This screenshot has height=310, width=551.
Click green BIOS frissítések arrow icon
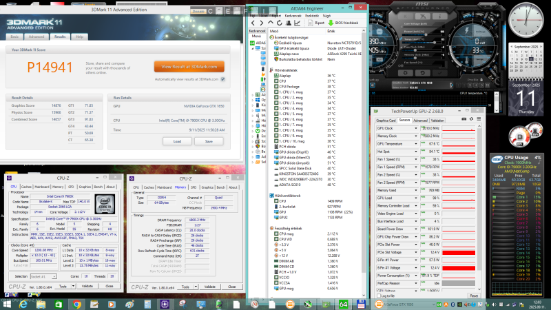[x=331, y=23]
